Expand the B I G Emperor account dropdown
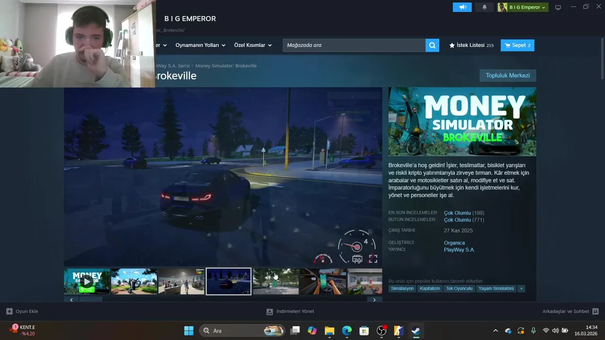605x340 pixels. pyautogui.click(x=544, y=7)
